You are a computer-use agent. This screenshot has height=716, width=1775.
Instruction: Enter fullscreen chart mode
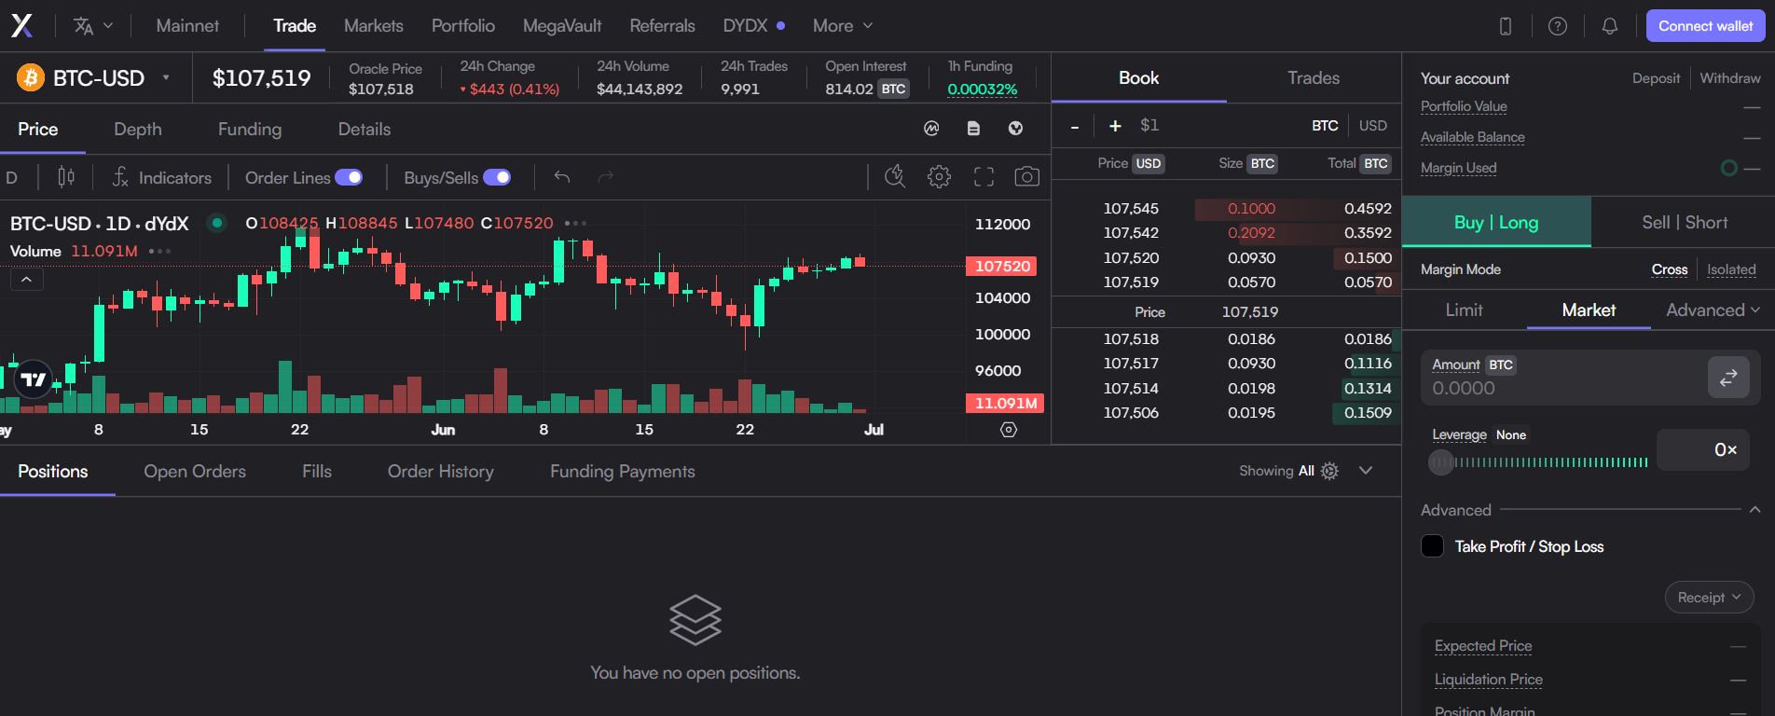coord(984,176)
